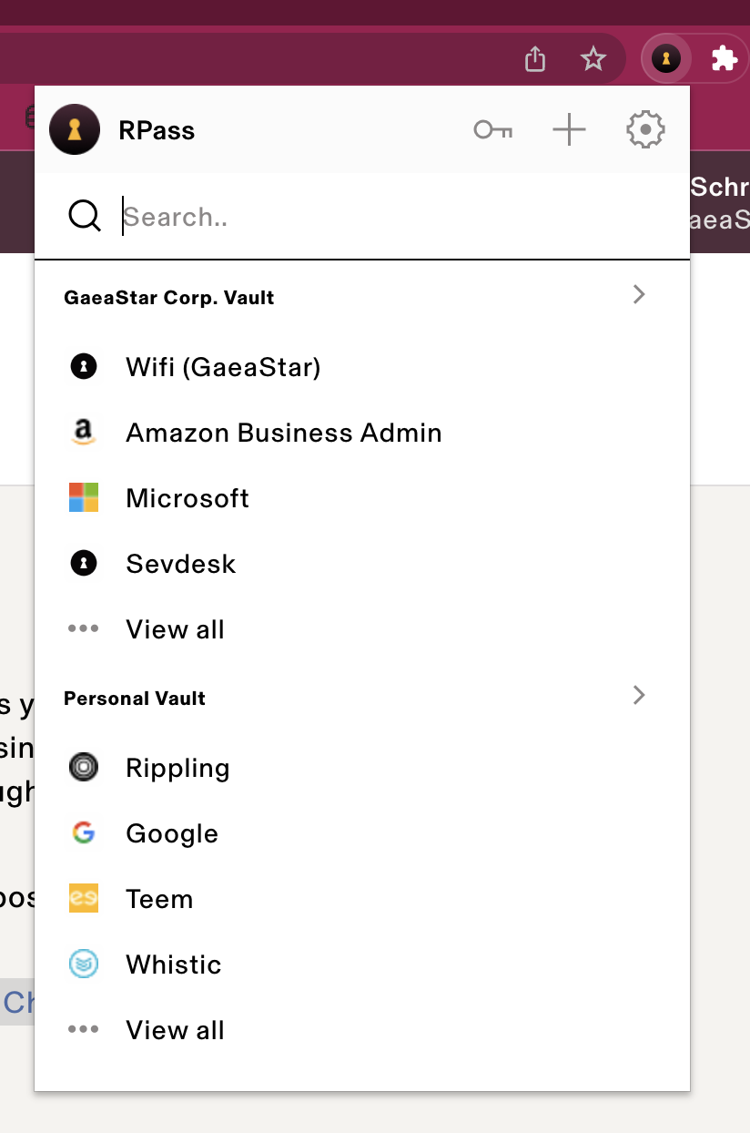The height and width of the screenshot is (1133, 750).
Task: Bookmark page with the star icon
Action: [593, 60]
